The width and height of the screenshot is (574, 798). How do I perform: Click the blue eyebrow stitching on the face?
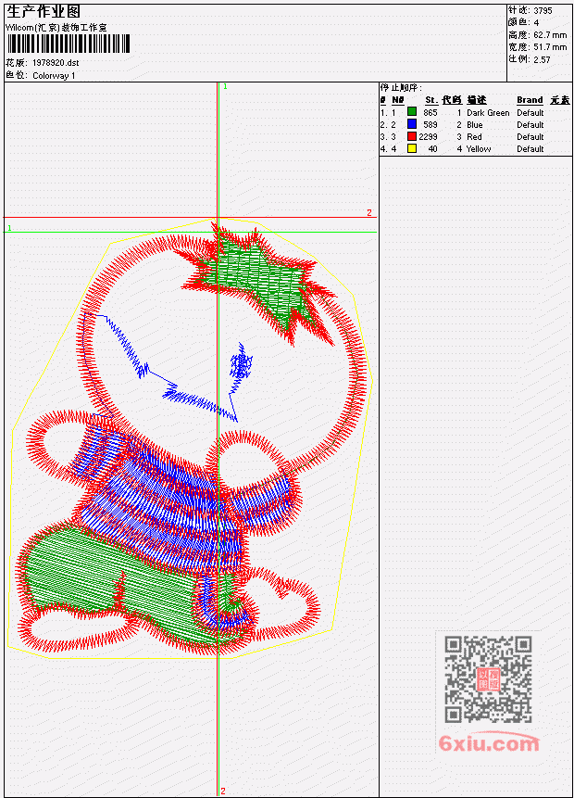(x=125, y=346)
